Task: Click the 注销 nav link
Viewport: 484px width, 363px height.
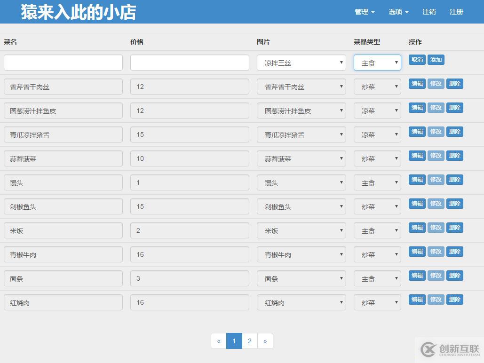Action: 429,12
